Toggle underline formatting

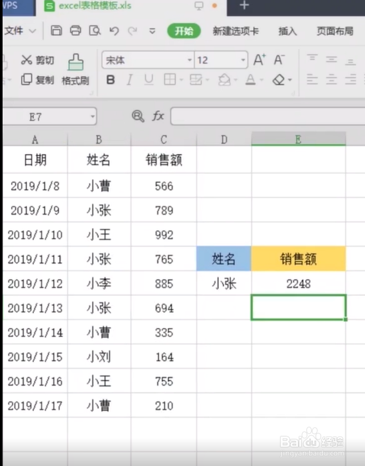[x=149, y=80]
